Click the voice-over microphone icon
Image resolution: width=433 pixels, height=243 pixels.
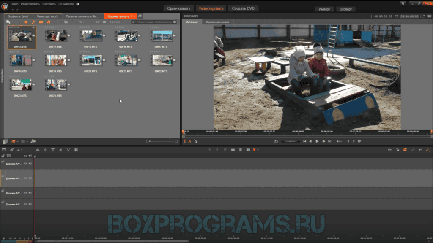60,150
